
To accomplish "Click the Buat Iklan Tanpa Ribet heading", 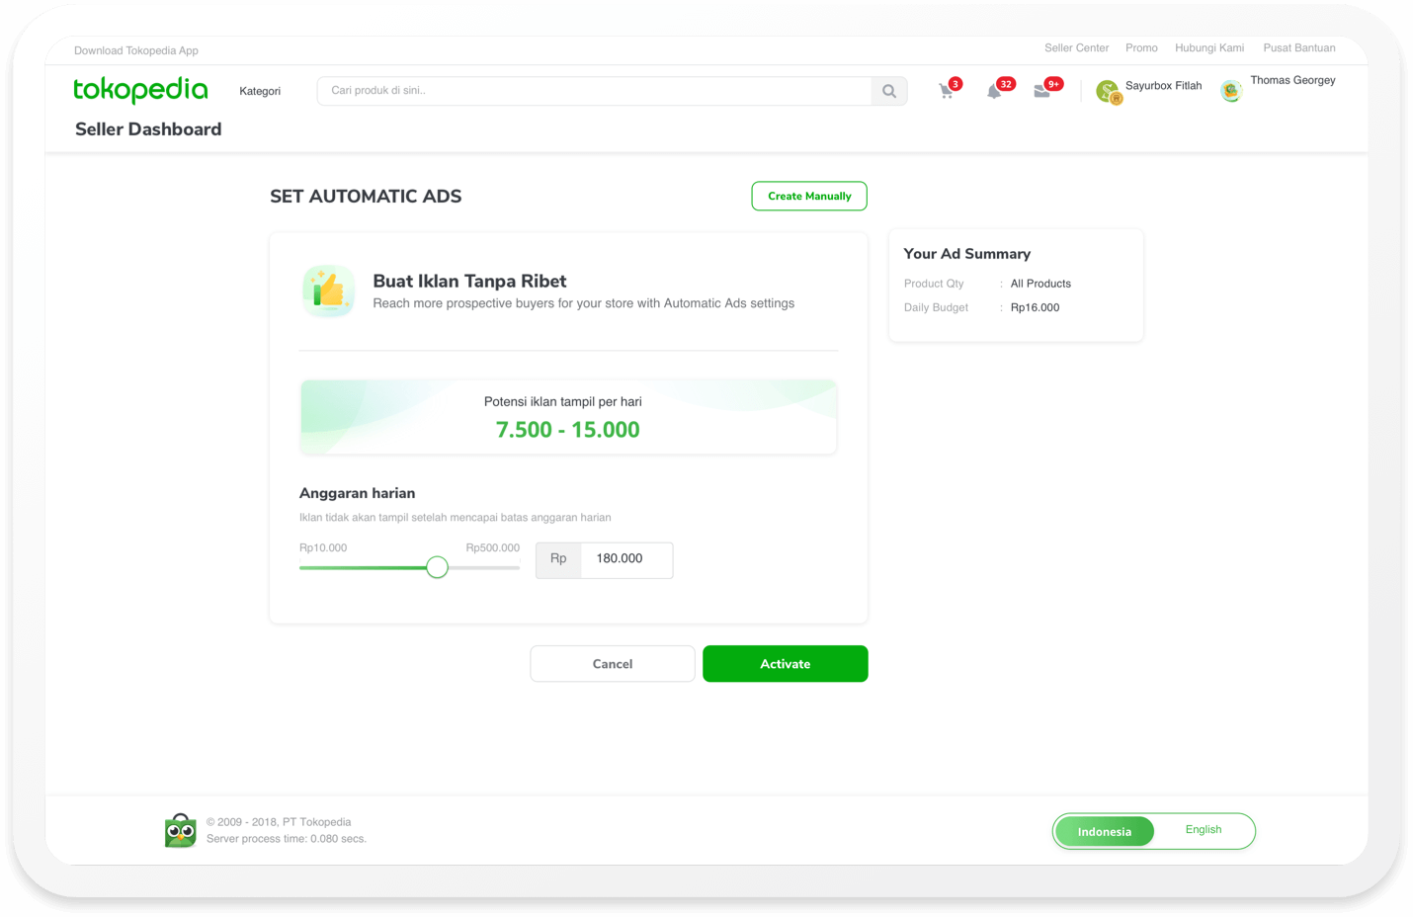I will (469, 281).
